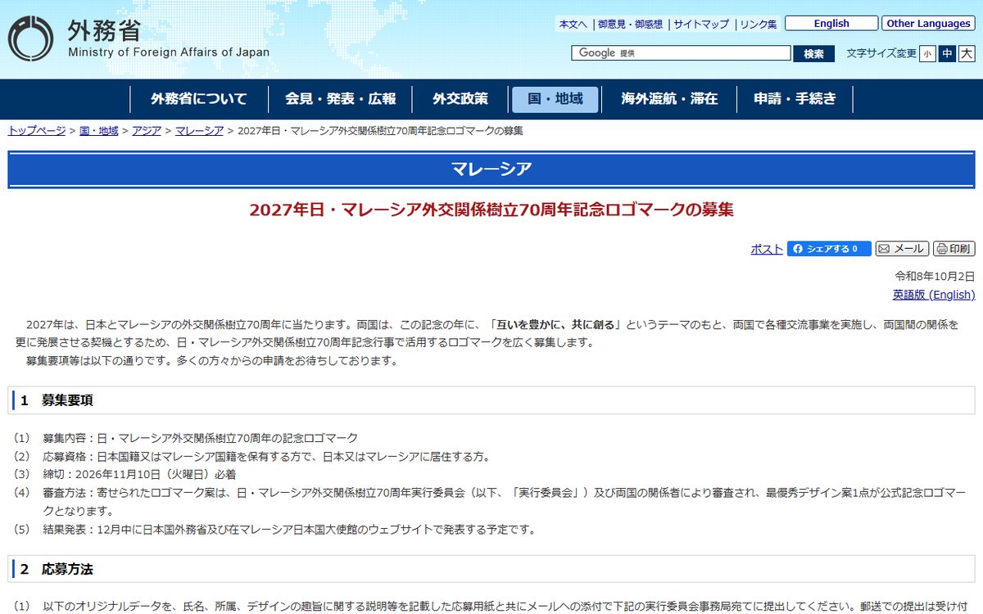Open the 外務省について menu
The height and width of the screenshot is (614, 983).
(199, 99)
